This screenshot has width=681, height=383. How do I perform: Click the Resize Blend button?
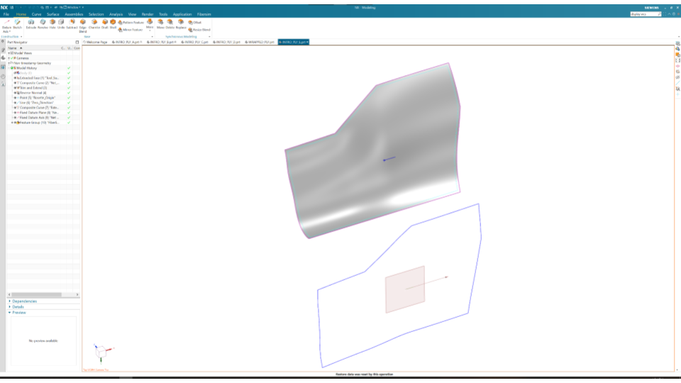(x=199, y=30)
